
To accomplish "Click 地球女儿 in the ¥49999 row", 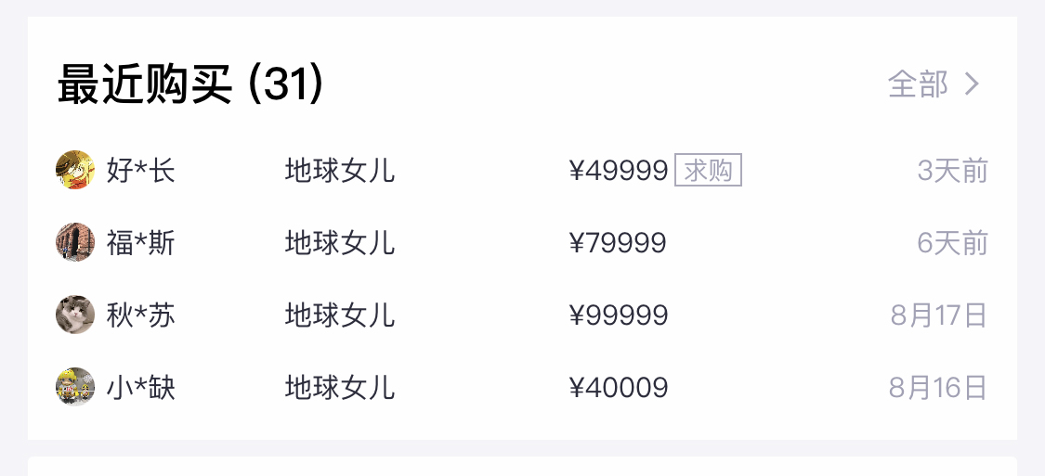I will click(x=340, y=171).
